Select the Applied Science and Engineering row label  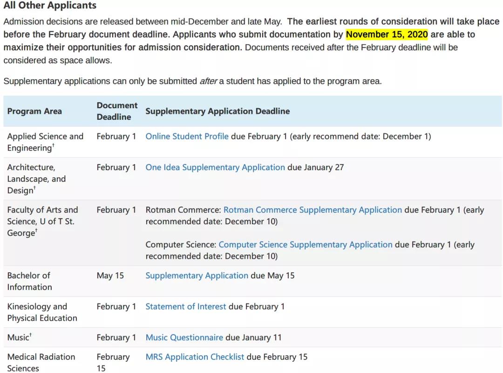45,142
